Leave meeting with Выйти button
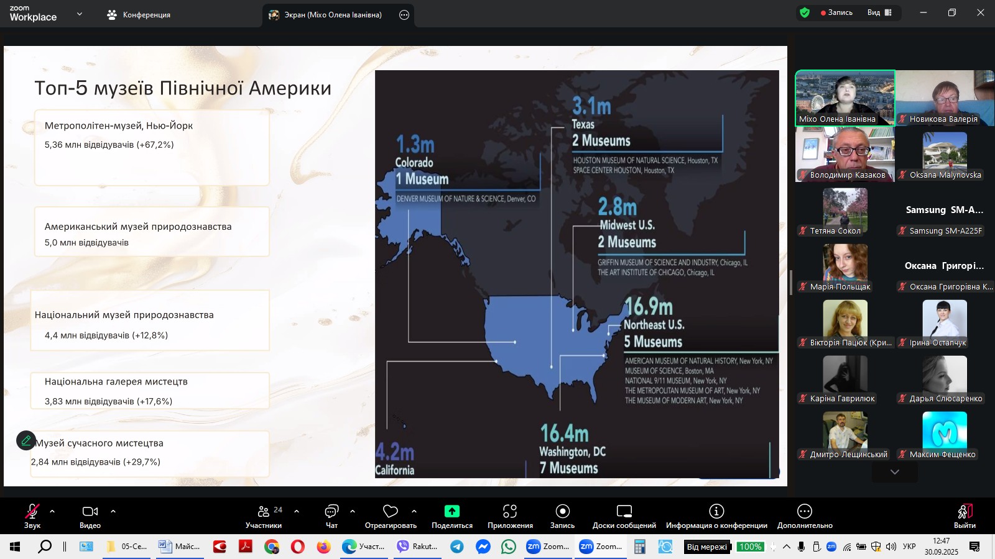Viewport: 995px width, 559px height. pyautogui.click(x=964, y=516)
